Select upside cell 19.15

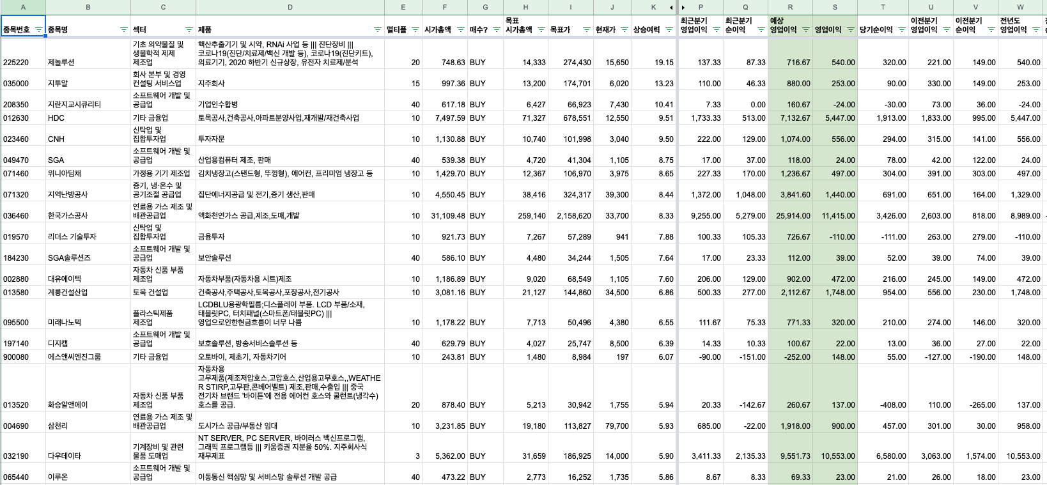(x=653, y=53)
